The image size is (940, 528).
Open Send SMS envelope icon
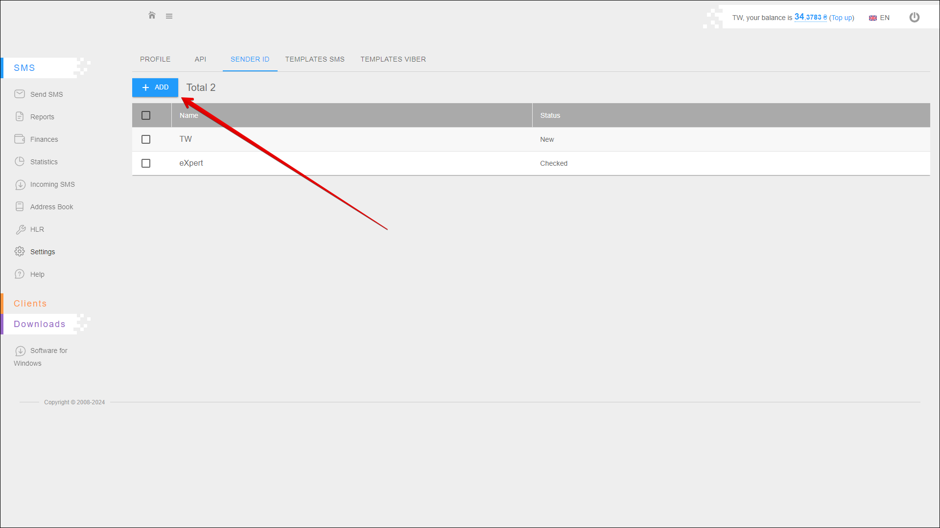pyautogui.click(x=20, y=94)
